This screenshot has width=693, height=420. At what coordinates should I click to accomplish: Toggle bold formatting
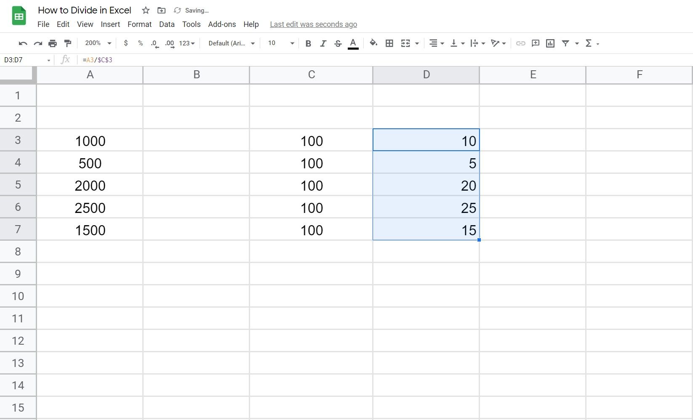pos(308,43)
